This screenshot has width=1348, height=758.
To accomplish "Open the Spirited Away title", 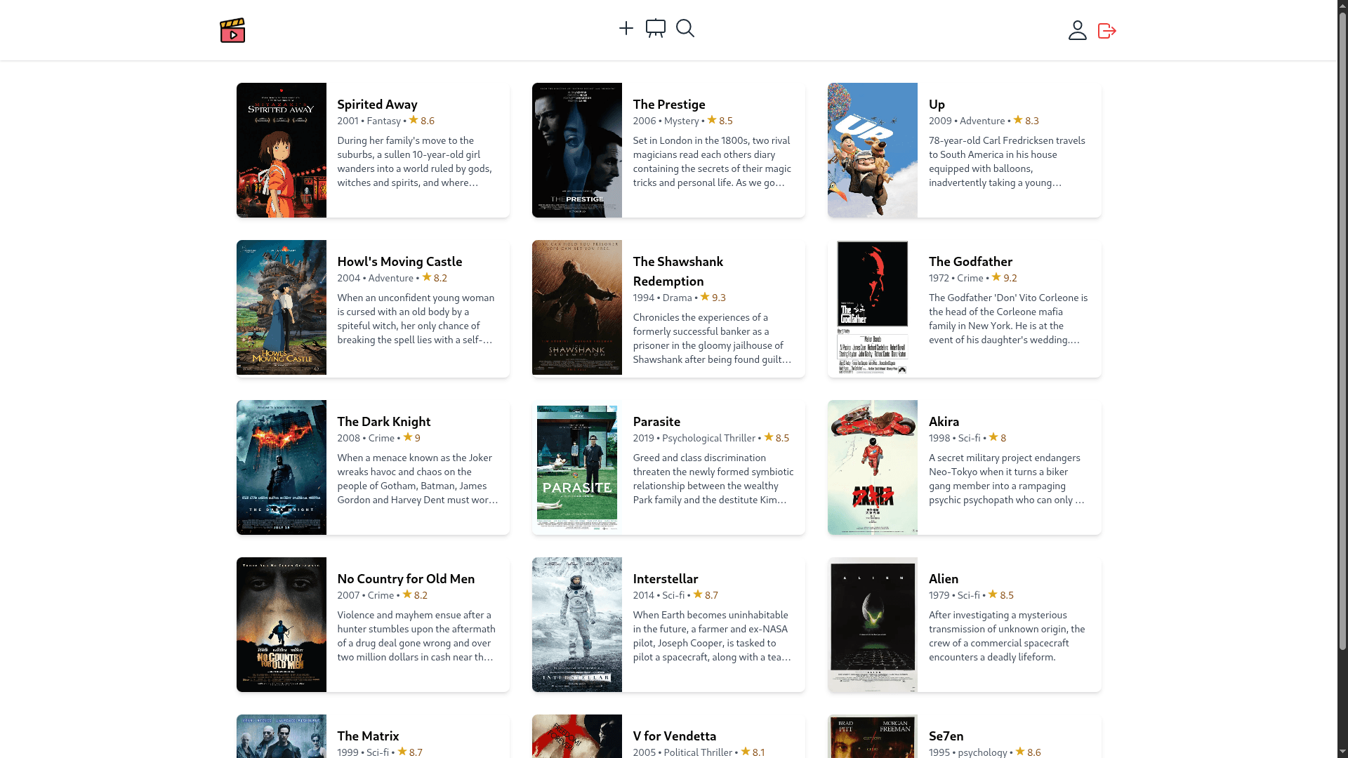I will (x=377, y=105).
